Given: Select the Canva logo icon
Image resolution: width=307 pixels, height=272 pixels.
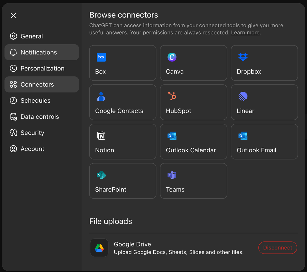Looking at the screenshot, I should pyautogui.click(x=172, y=57).
